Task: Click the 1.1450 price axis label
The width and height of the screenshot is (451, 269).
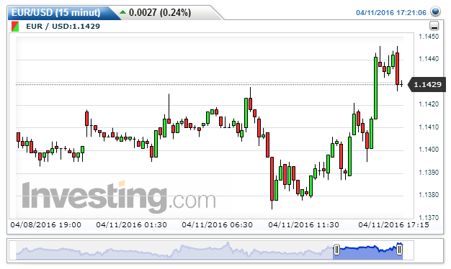Action: pos(429,37)
